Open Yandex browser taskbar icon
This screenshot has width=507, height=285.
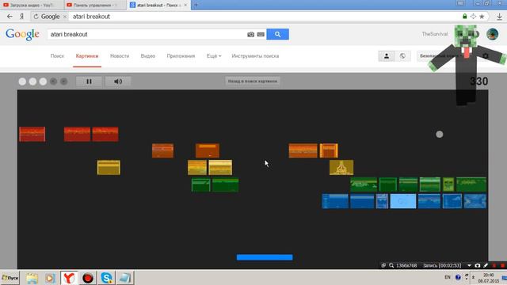(69, 278)
